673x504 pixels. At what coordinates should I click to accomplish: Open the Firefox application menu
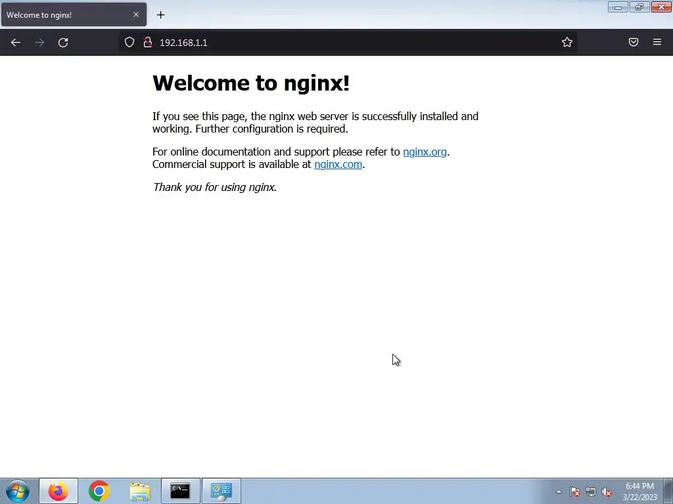[657, 42]
